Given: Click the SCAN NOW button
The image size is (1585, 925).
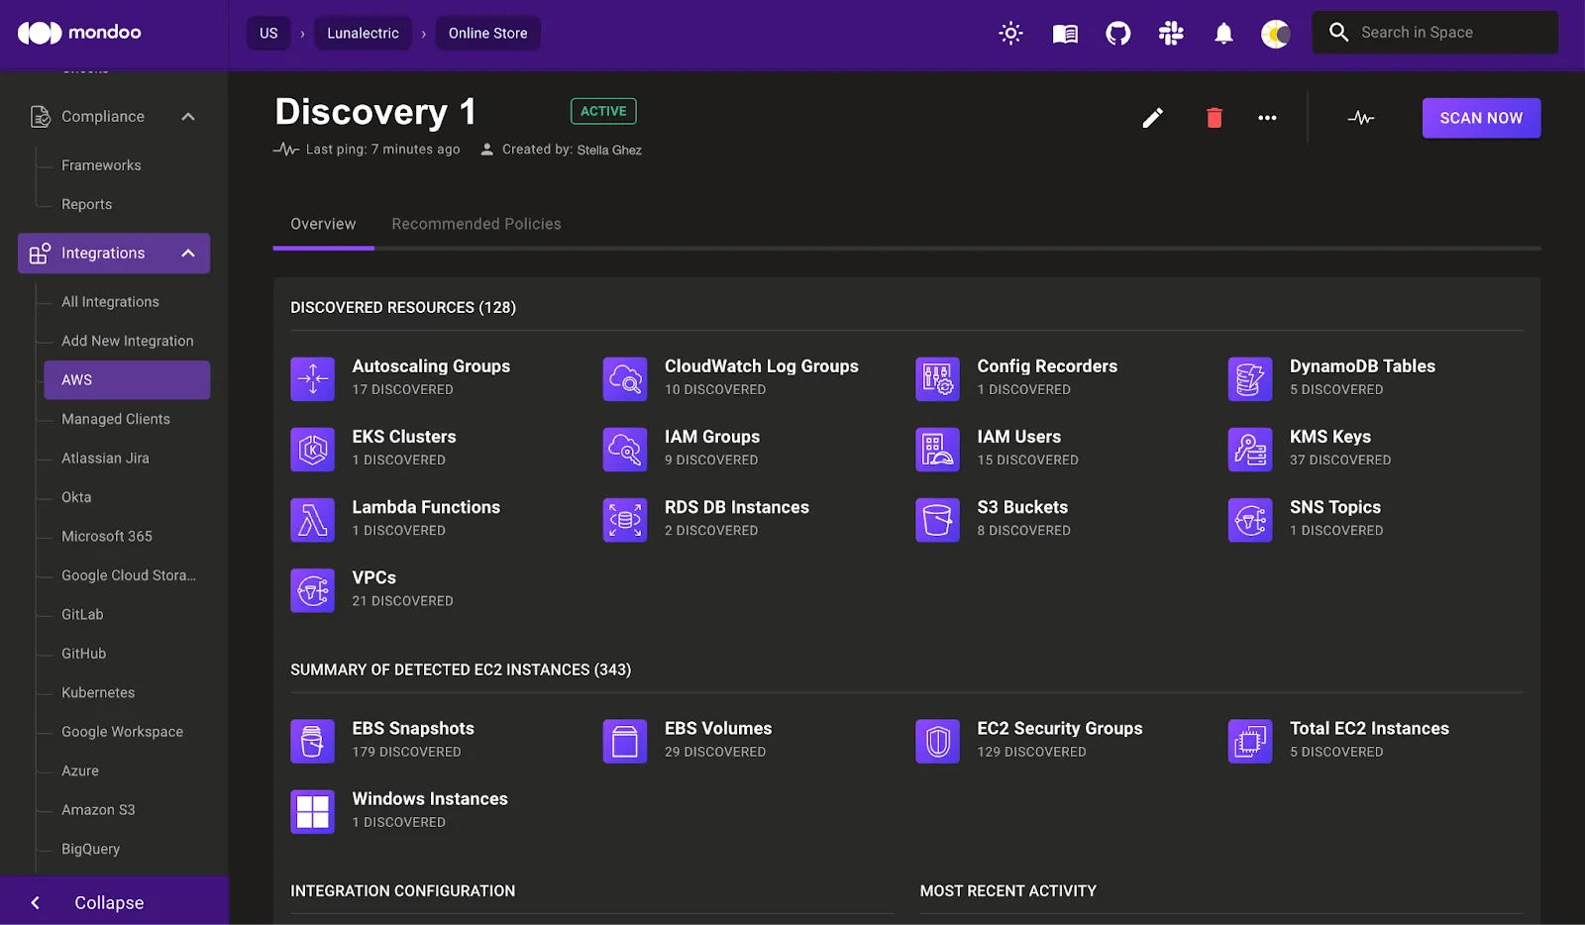Looking at the screenshot, I should 1481,118.
